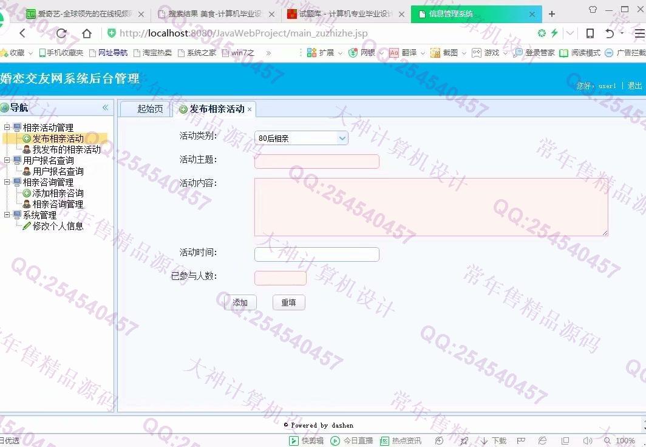Click the 退出 logout link

[634, 86]
